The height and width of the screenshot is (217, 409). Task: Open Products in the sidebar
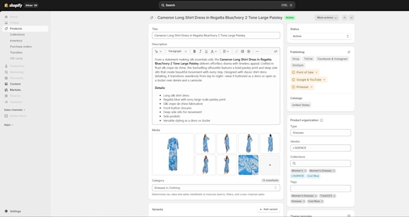pos(25,29)
